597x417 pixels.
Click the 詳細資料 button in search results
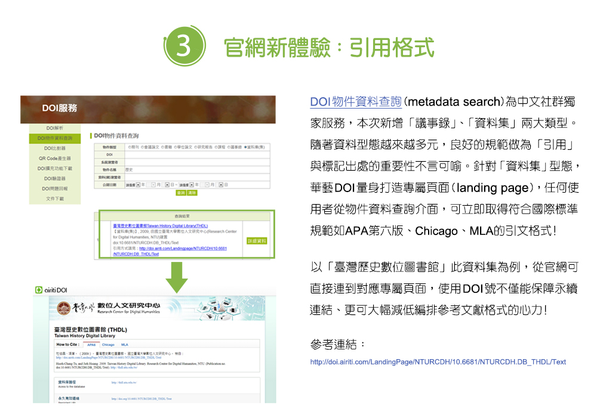click(x=257, y=241)
